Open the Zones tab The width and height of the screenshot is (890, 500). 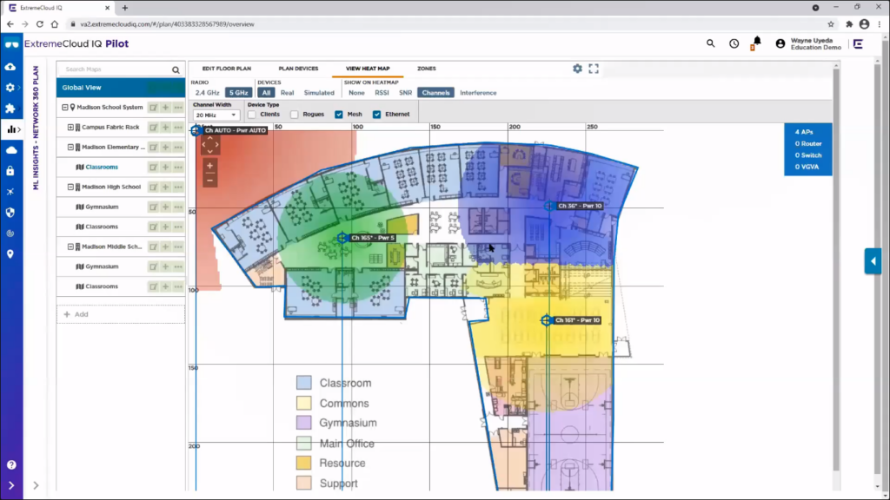(427, 69)
